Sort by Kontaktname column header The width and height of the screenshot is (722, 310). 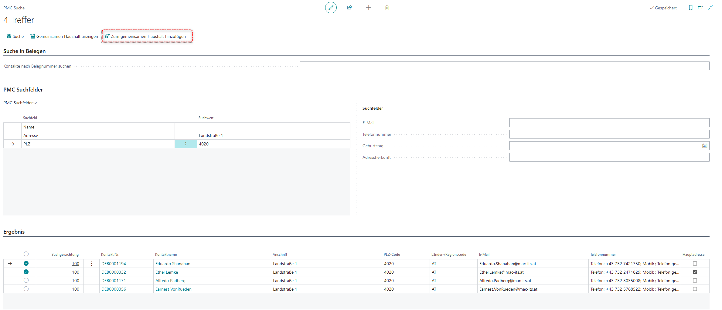pos(166,255)
